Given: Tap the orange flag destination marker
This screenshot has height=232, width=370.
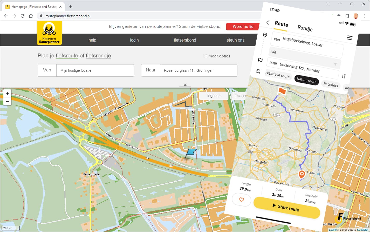Looking at the screenshot, I should pyautogui.click(x=282, y=91).
